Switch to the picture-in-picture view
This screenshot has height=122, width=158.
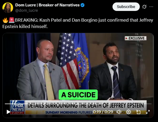[x=138, y=112]
